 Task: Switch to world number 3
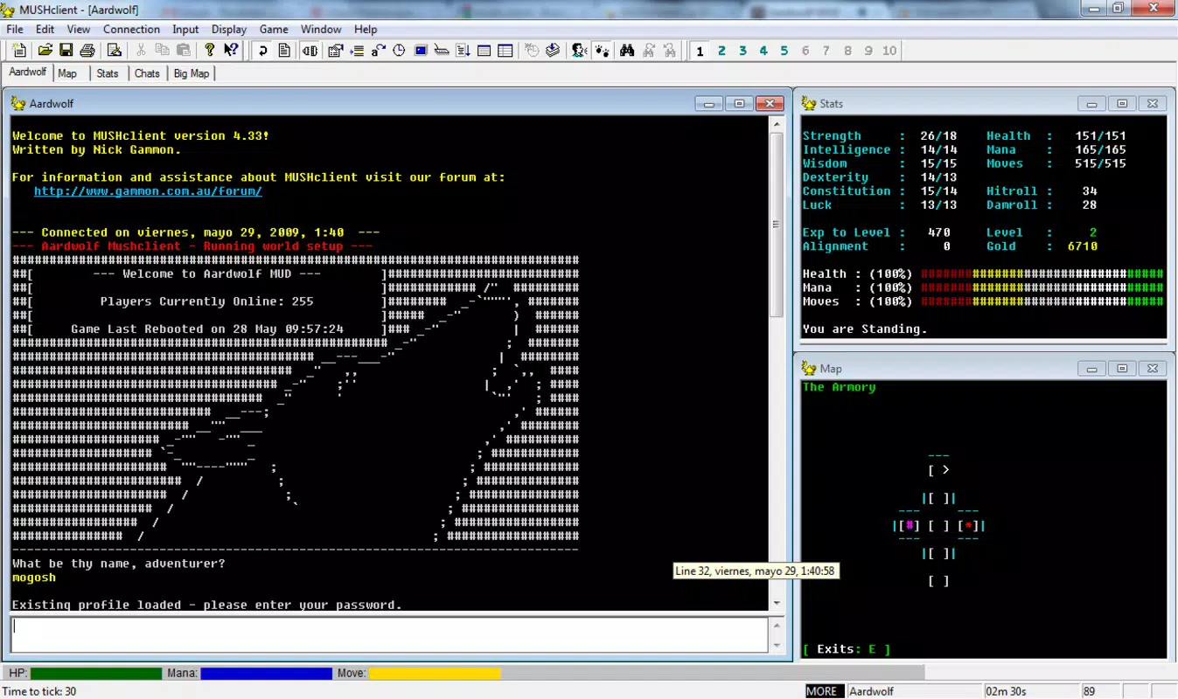click(742, 51)
